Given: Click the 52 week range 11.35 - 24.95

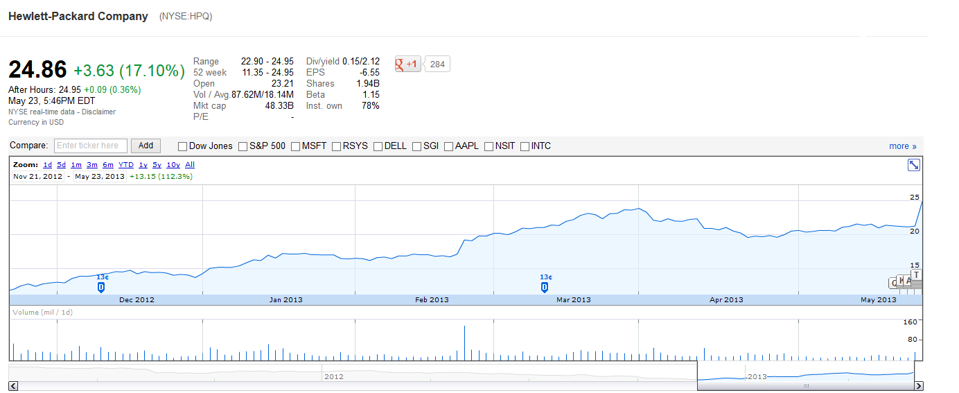Looking at the screenshot, I should pyautogui.click(x=267, y=73).
